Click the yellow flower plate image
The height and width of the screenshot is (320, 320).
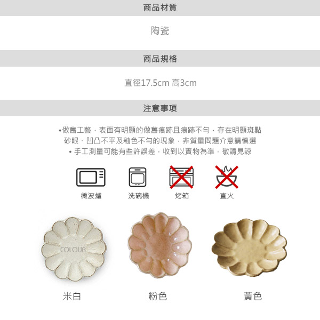[x=249, y=247]
